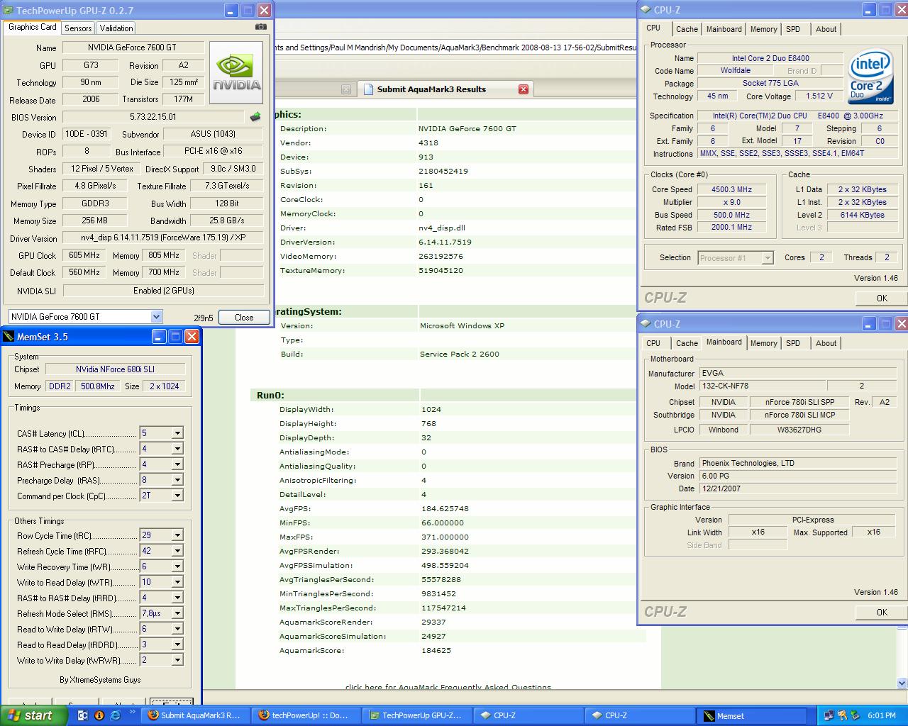Click the first system tray monitor icon
Viewport: 908px width, 726px height.
point(829,715)
